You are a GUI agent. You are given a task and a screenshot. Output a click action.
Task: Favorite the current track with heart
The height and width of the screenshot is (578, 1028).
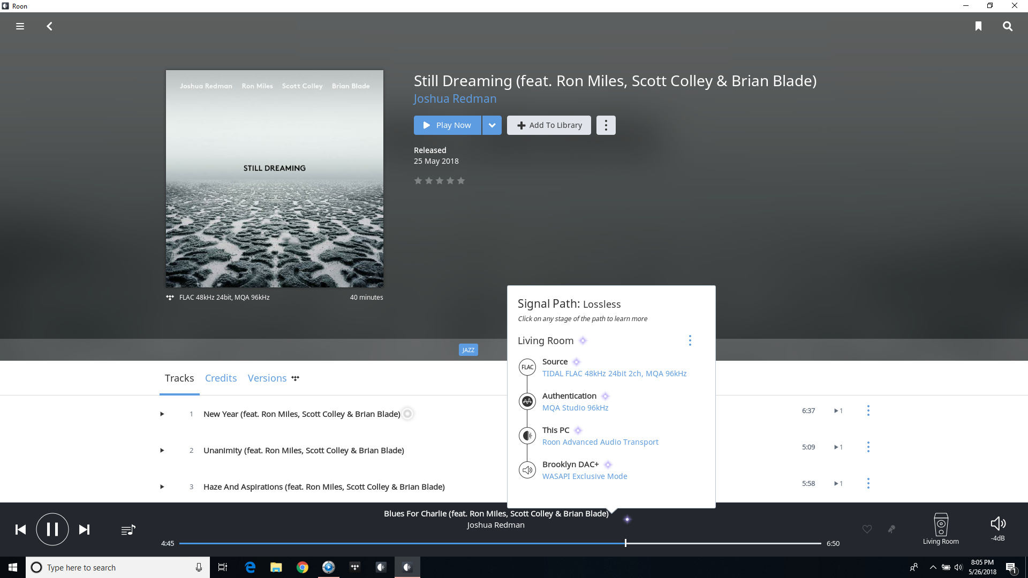tap(867, 529)
